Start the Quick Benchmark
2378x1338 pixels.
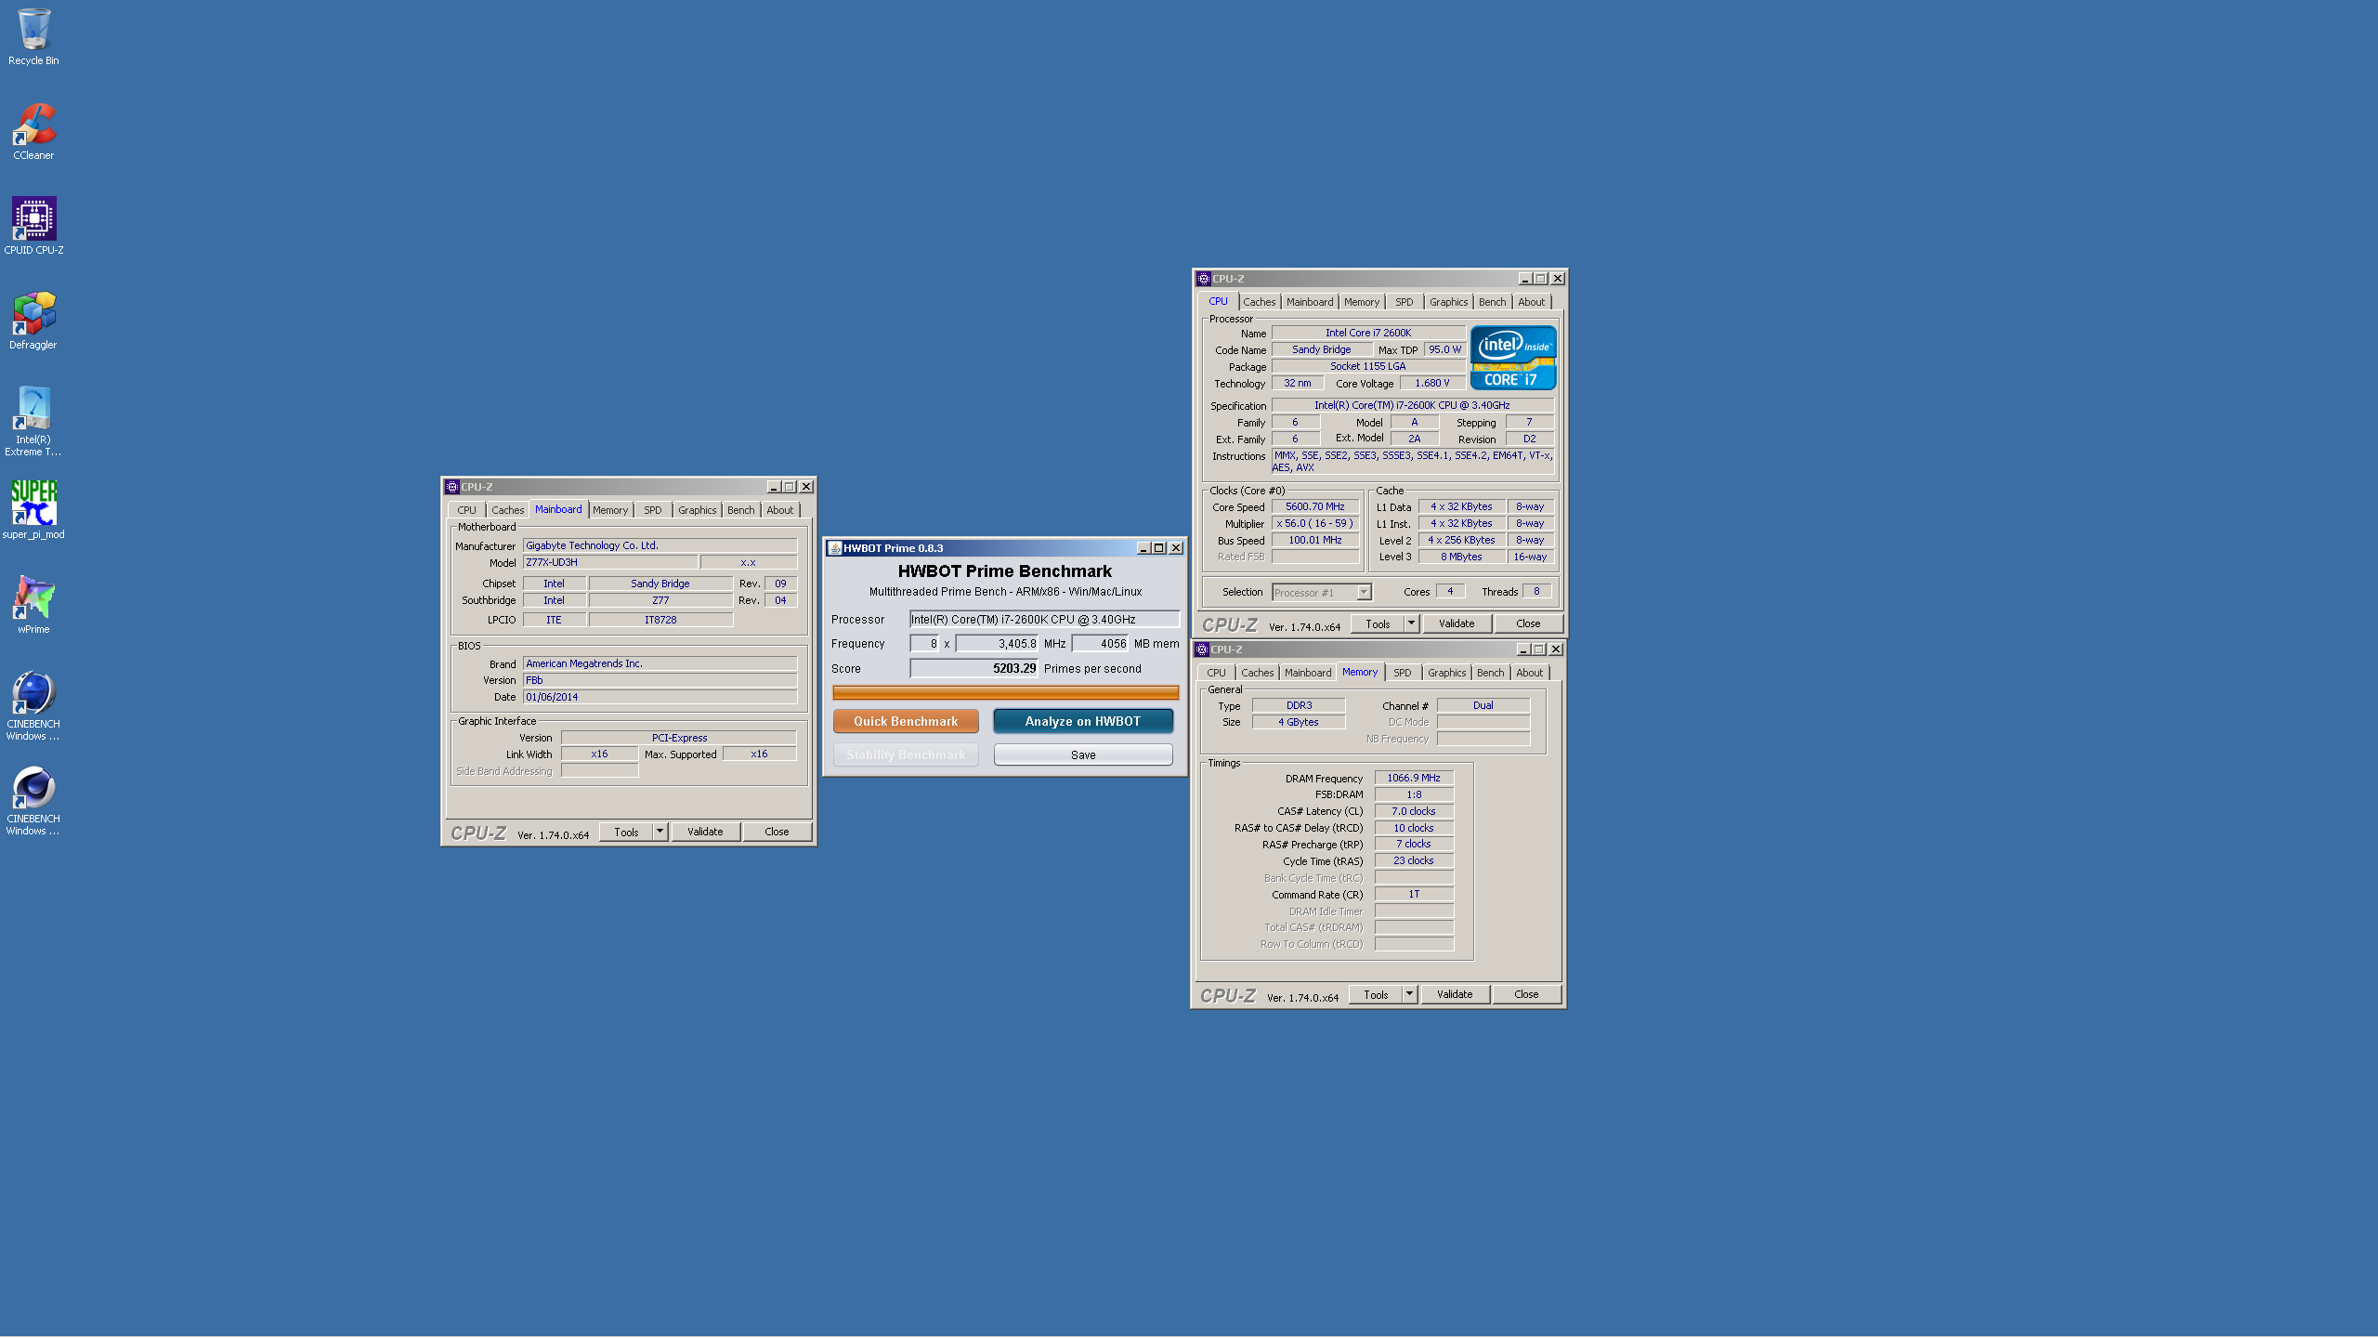[906, 721]
